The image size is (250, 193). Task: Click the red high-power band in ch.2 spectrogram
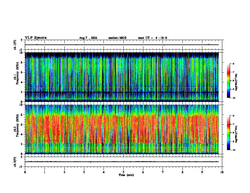click(122, 129)
